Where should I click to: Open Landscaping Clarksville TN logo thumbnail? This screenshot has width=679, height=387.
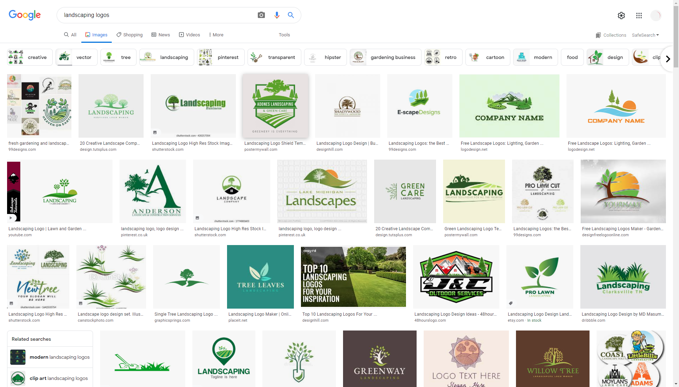coord(623,276)
